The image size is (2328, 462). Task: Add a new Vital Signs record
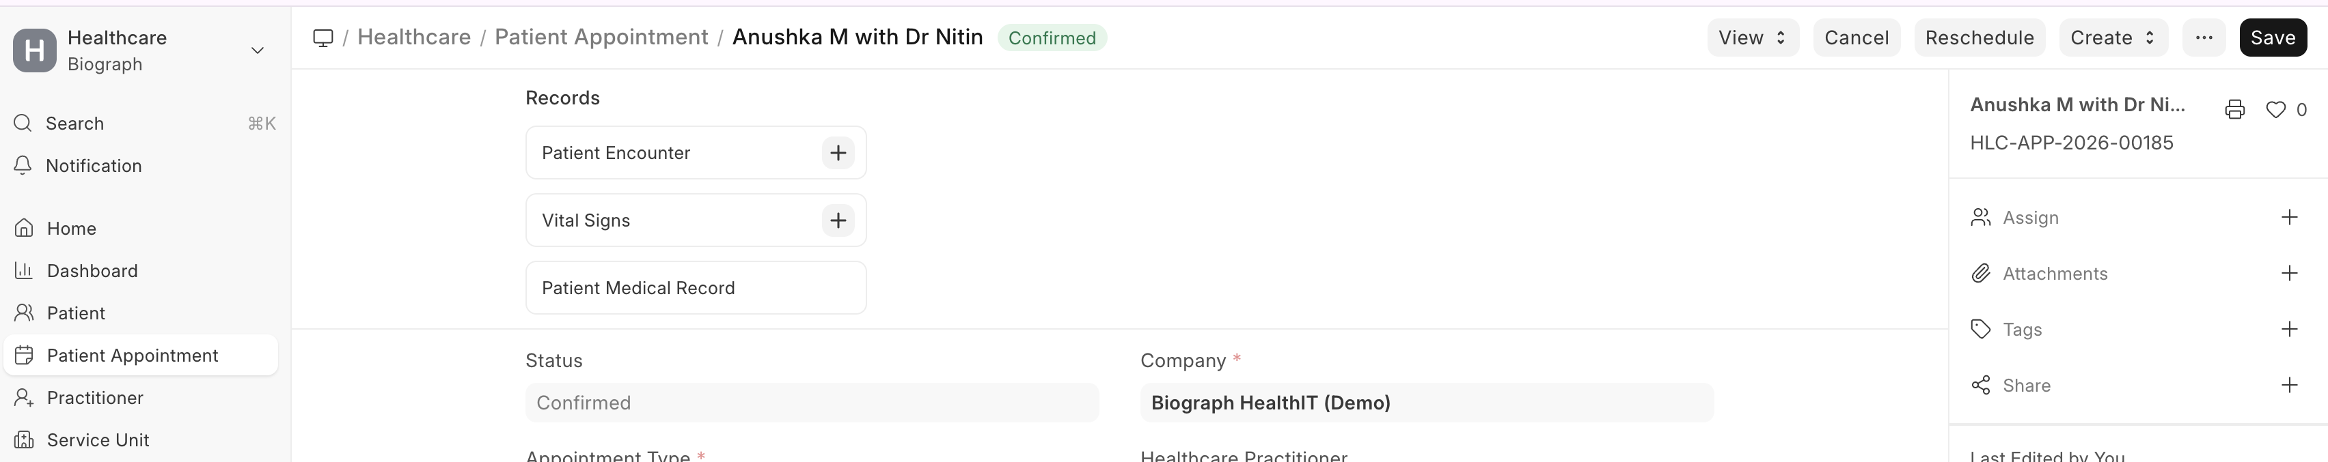coord(838,220)
